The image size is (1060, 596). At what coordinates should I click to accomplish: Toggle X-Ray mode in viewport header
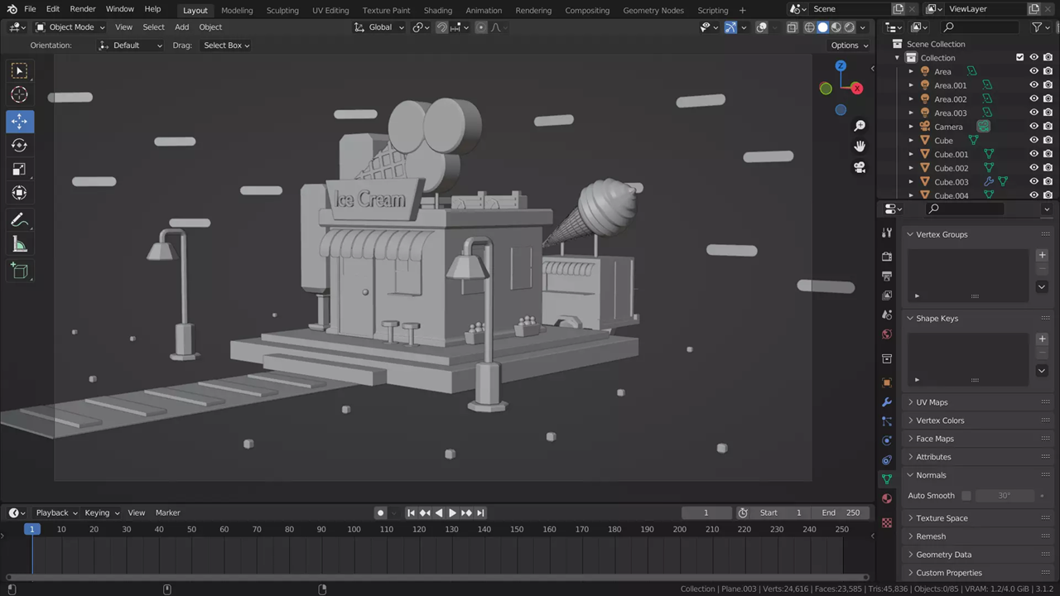click(792, 27)
